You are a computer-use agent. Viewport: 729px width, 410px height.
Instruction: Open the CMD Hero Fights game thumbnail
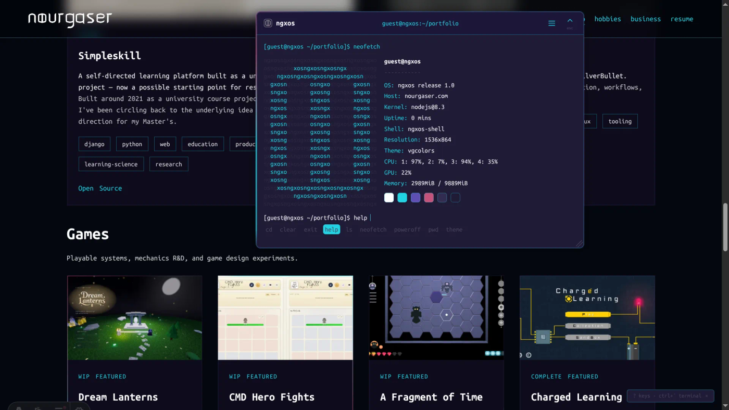pyautogui.click(x=285, y=317)
